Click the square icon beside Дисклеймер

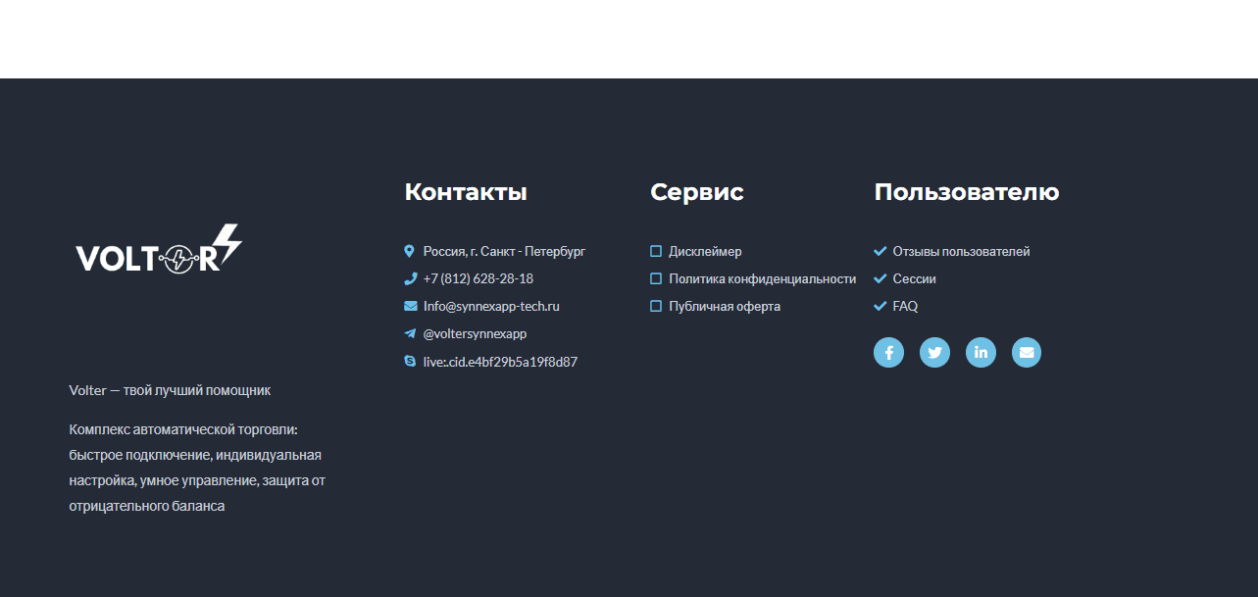(x=656, y=252)
